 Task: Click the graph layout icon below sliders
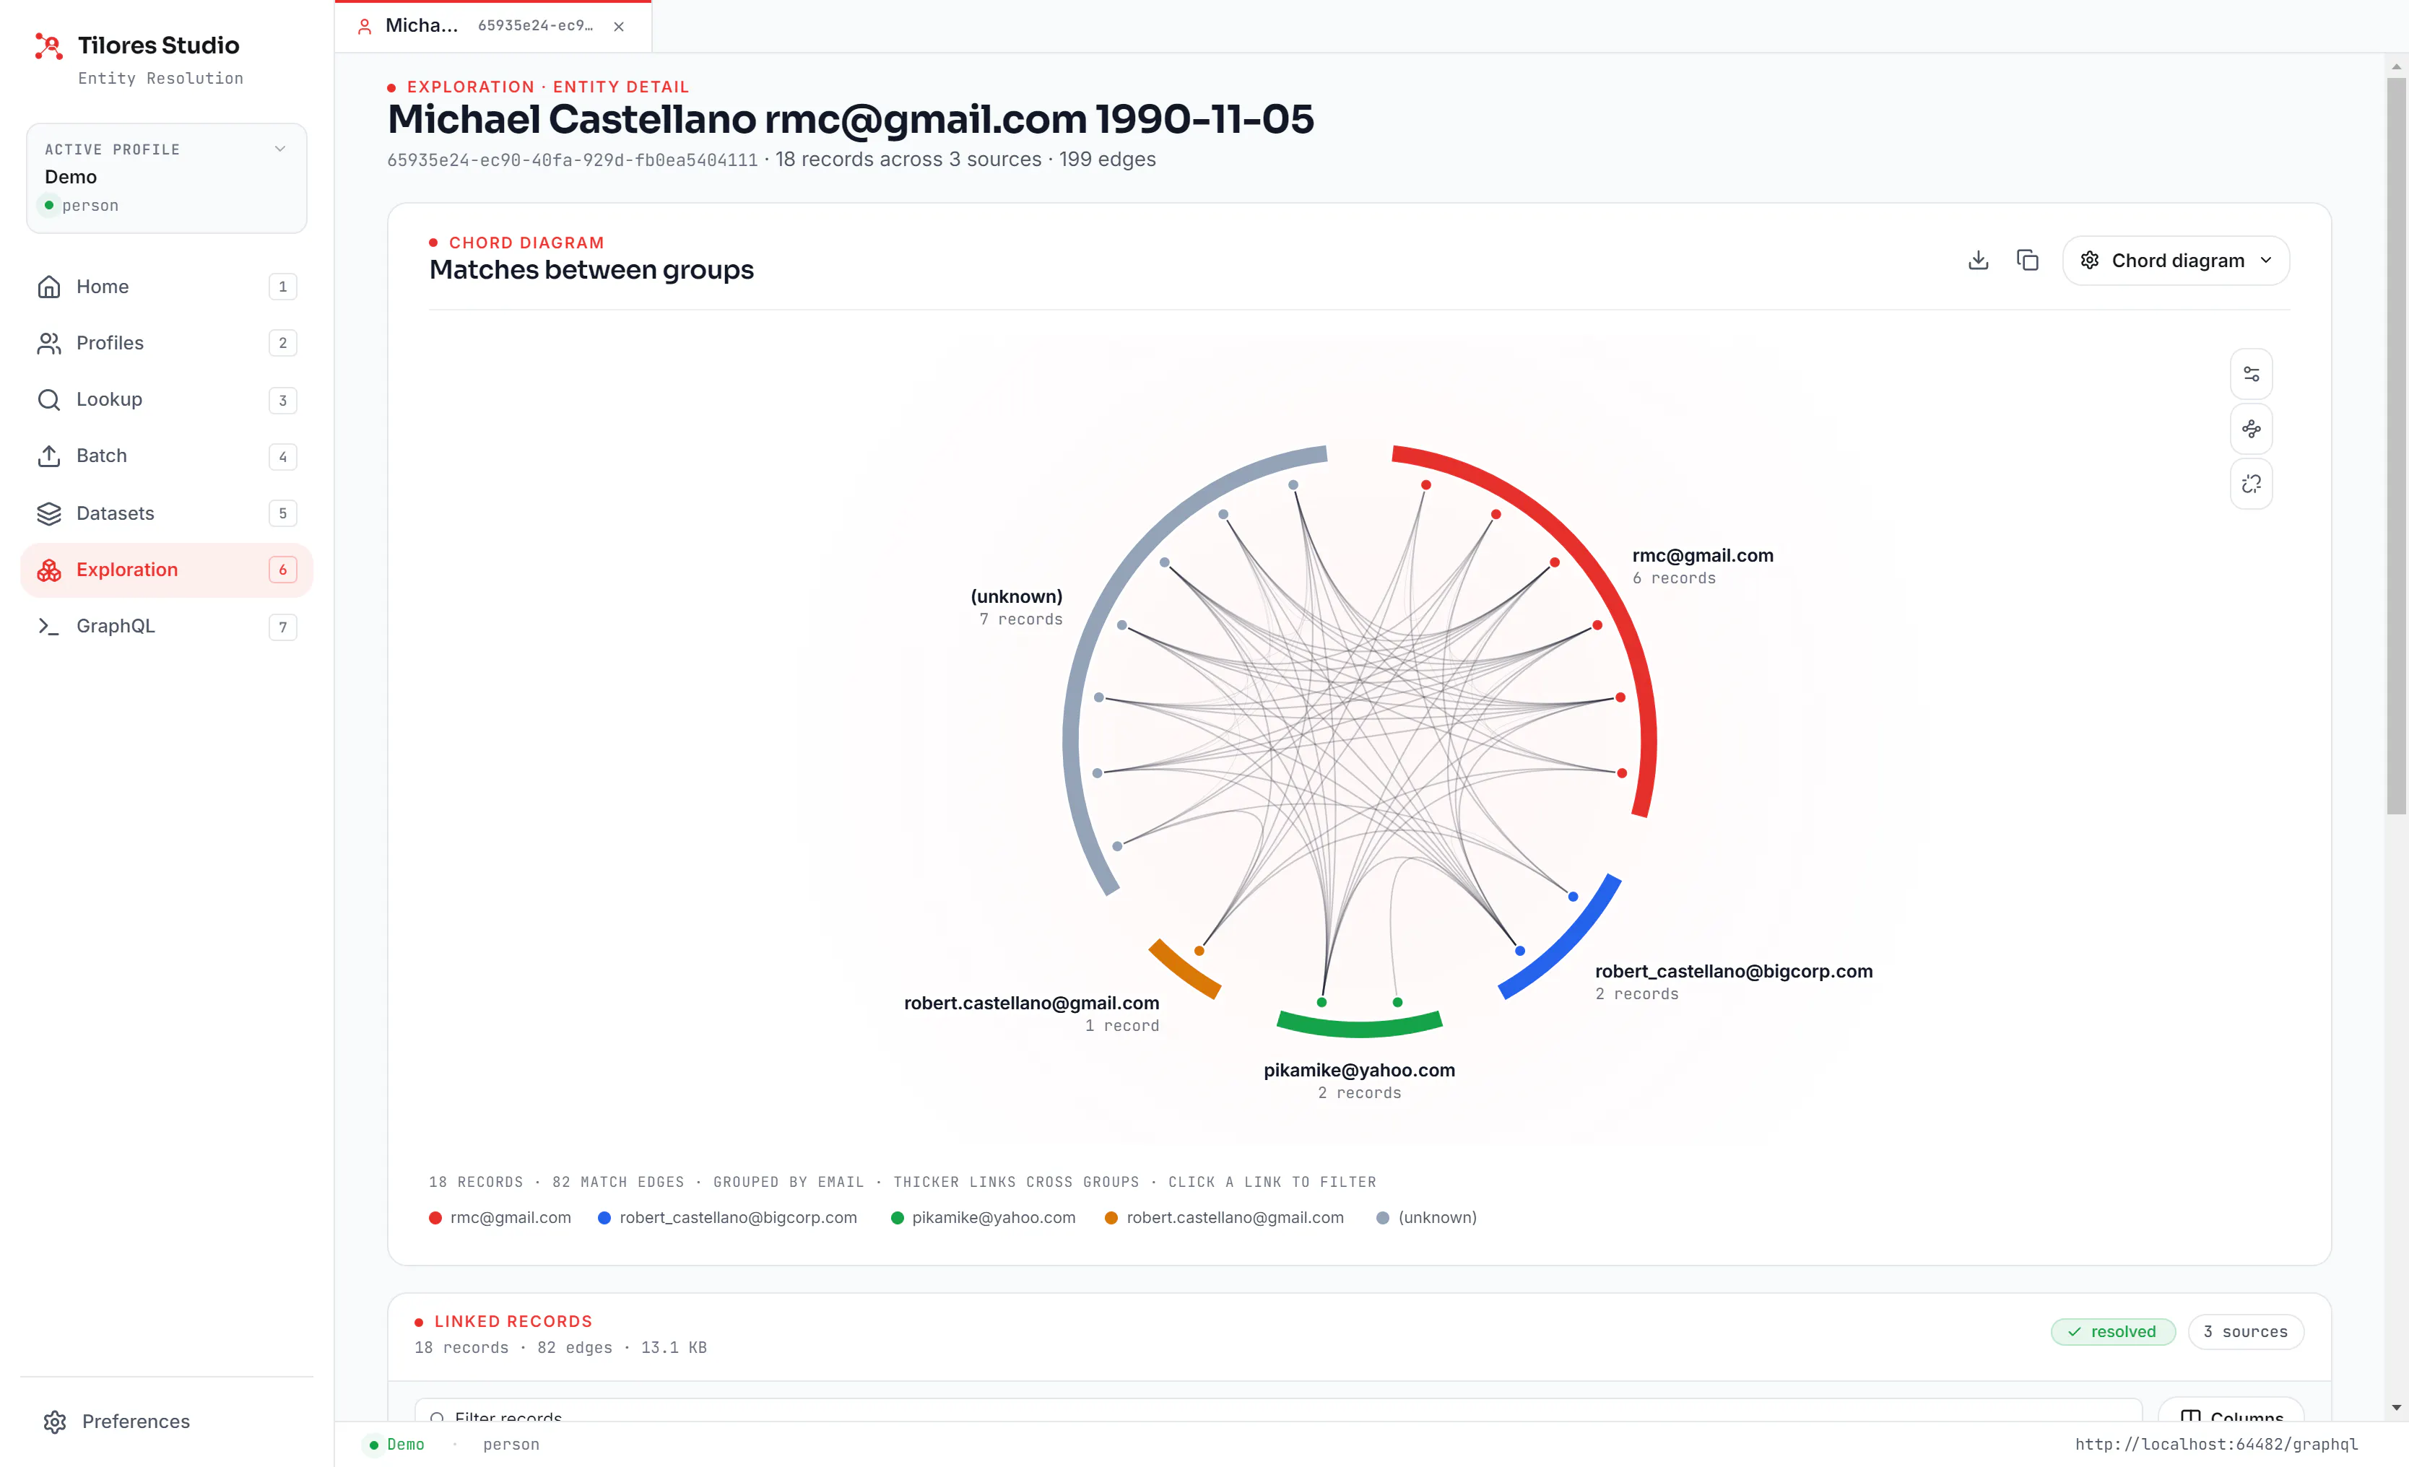tap(2251, 428)
